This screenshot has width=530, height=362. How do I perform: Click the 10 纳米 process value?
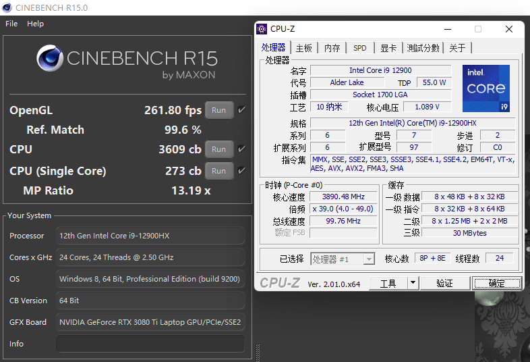point(329,107)
